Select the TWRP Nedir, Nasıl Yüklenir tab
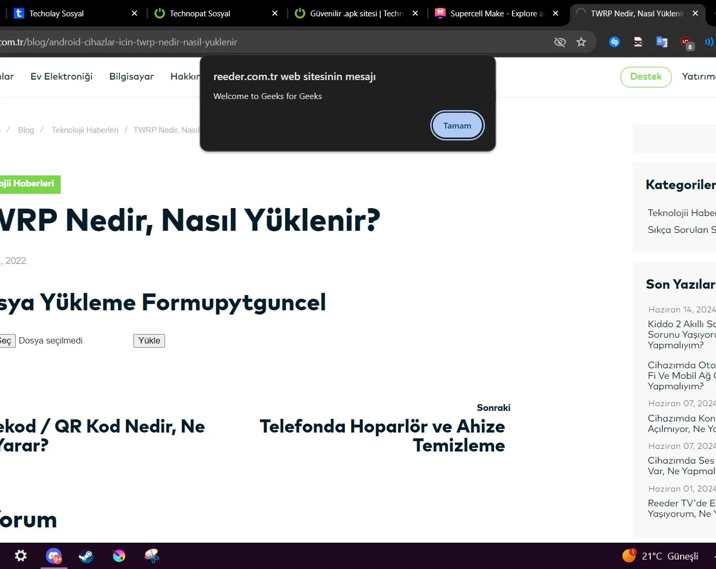 pyautogui.click(x=637, y=13)
